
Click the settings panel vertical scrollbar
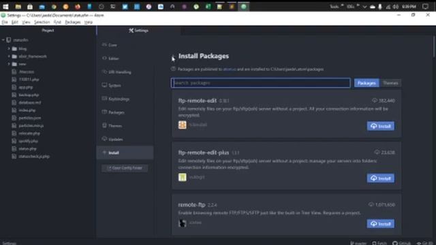click(x=434, y=46)
